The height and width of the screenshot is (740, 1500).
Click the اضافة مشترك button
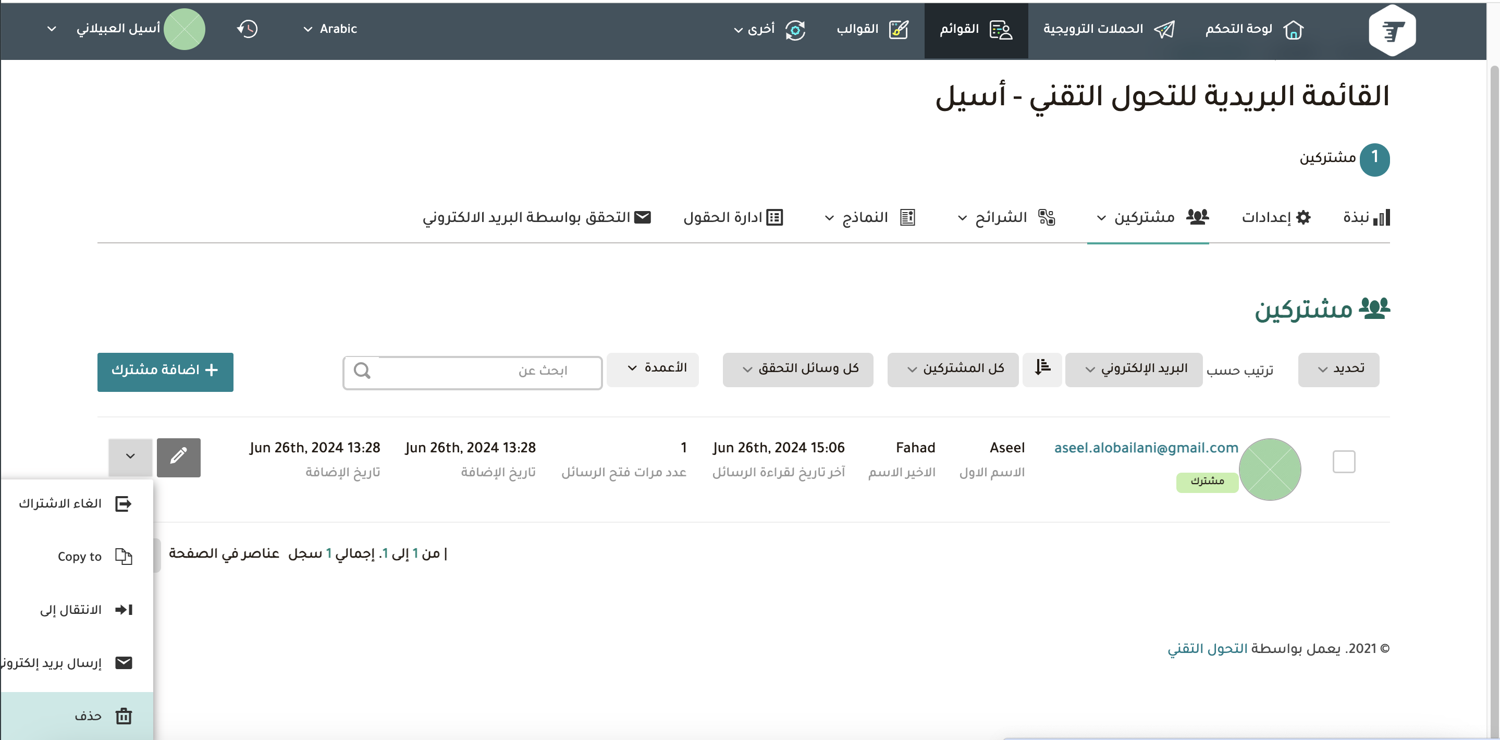(165, 372)
